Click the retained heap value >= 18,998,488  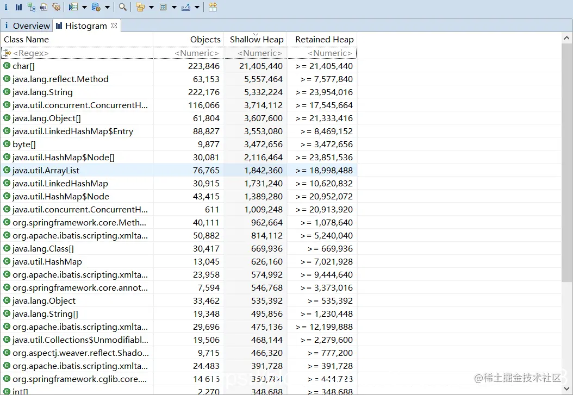pos(324,171)
